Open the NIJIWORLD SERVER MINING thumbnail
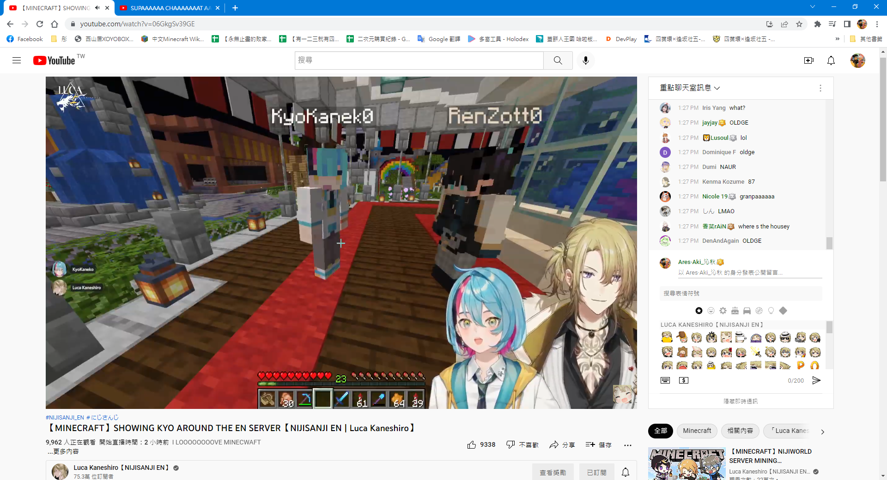Image resolution: width=887 pixels, height=480 pixels. point(687,464)
